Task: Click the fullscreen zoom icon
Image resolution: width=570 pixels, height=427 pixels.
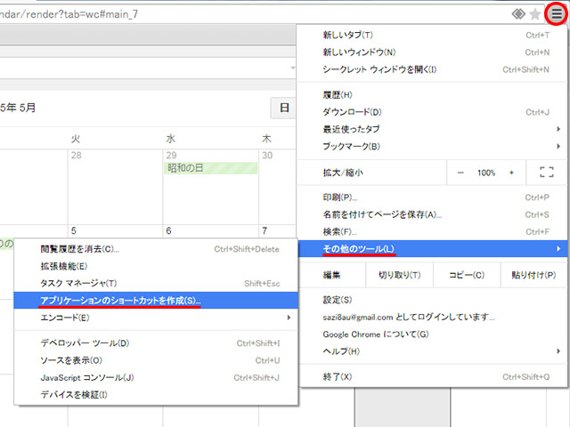Action: (x=546, y=173)
